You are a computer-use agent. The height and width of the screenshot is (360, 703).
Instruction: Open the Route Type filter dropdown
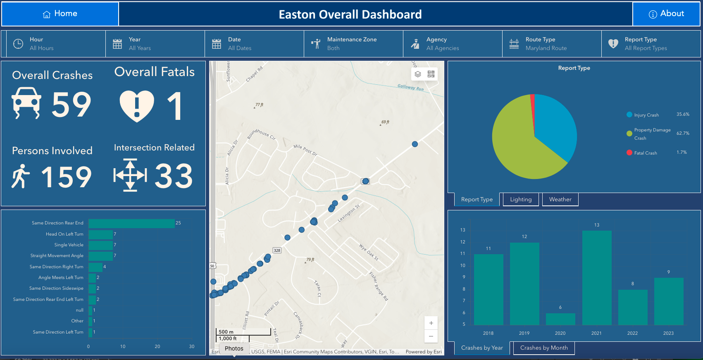[552, 44]
